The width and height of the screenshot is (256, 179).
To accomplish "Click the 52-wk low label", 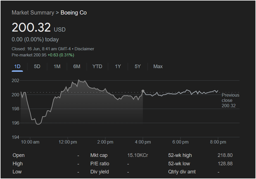I will [x=179, y=164].
